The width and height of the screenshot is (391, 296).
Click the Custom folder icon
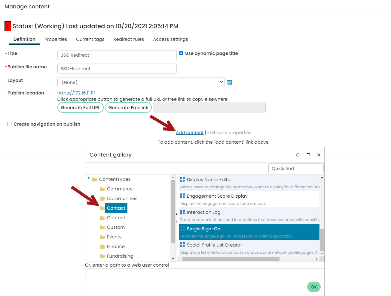pos(102,227)
